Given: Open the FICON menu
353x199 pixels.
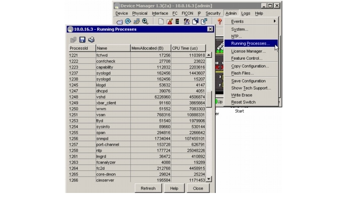Looking at the screenshot, I should pyautogui.click(x=187, y=13).
